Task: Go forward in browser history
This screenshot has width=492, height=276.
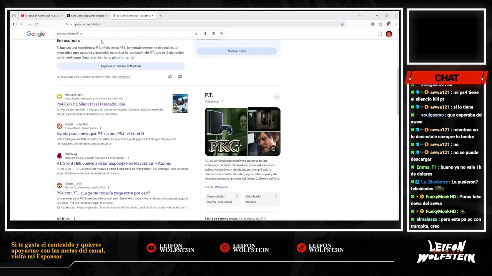Action: (x=29, y=24)
